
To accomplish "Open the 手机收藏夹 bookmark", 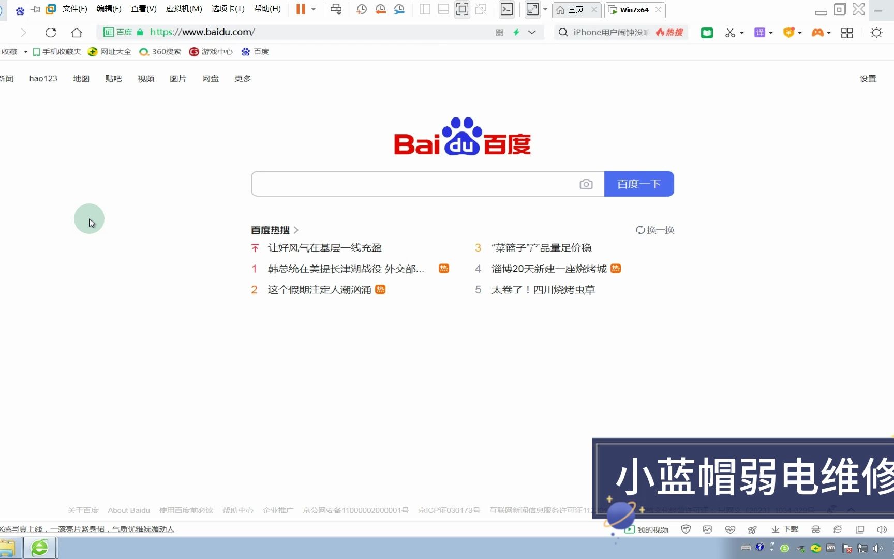I will point(57,52).
